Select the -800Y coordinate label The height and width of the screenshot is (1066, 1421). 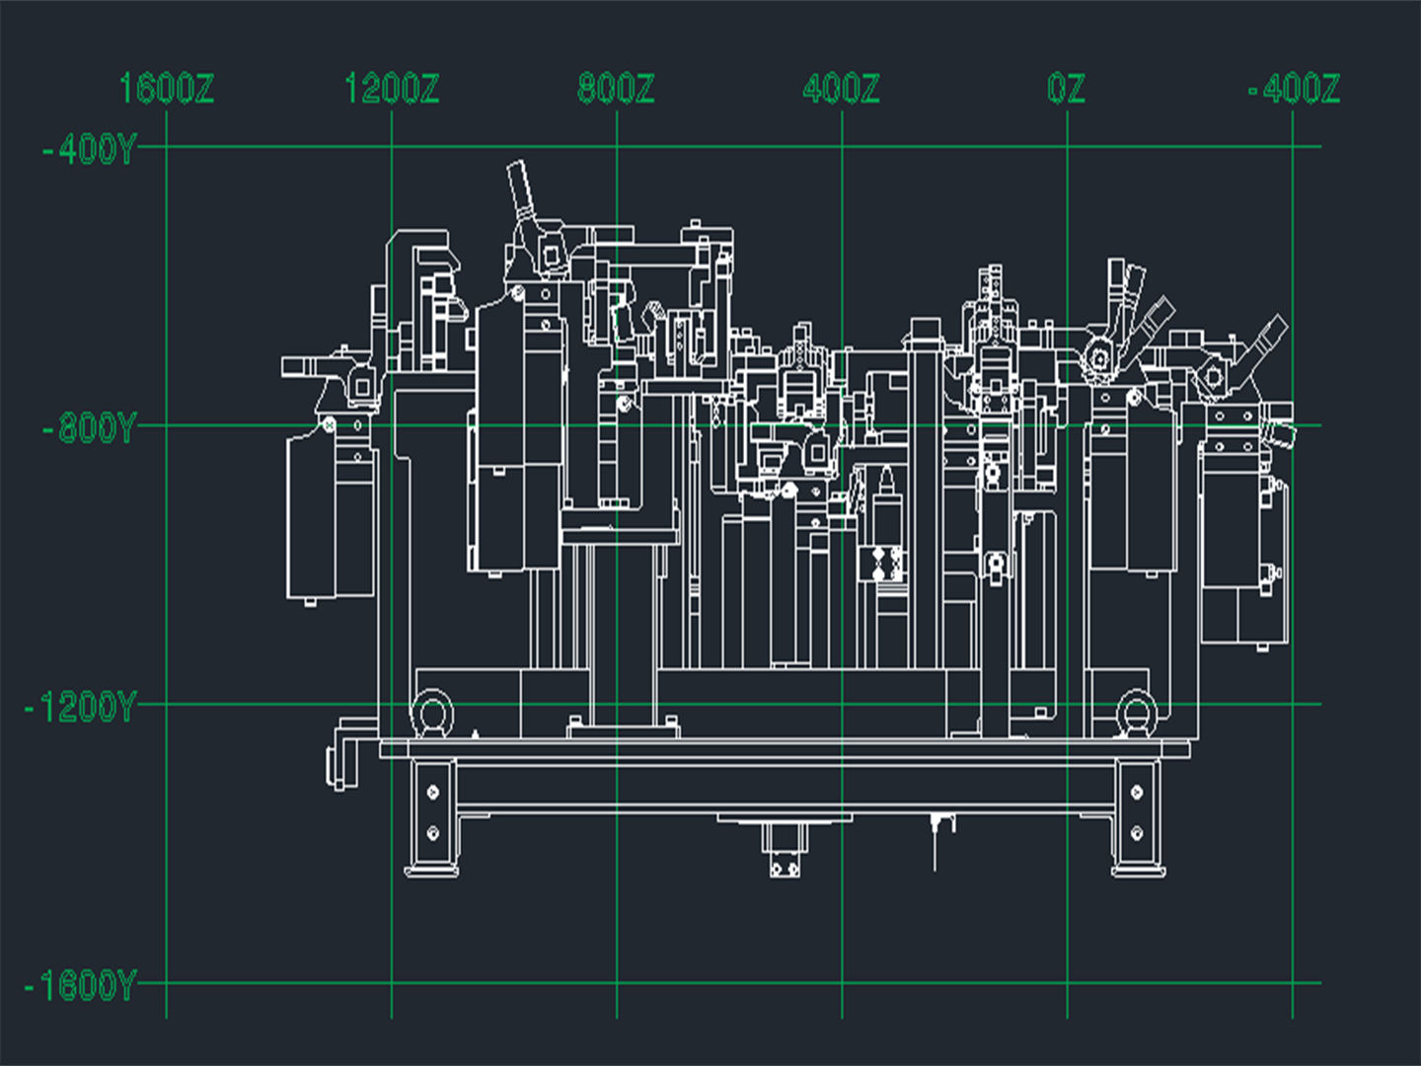click(x=88, y=429)
